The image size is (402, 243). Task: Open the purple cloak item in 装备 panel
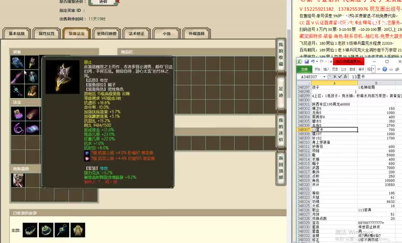click(17, 77)
